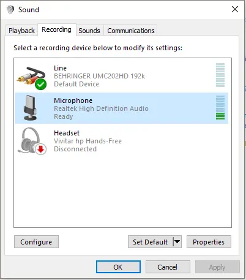
Task: Open the Set Default dropdown arrow
Action: pyautogui.click(x=177, y=242)
